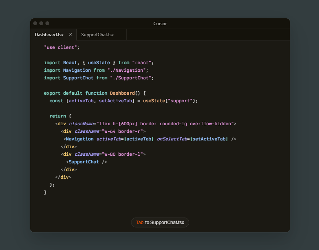Viewport: 319px width, 250px height.
Task: Click useState inside the React import braces
Action: coord(99,63)
